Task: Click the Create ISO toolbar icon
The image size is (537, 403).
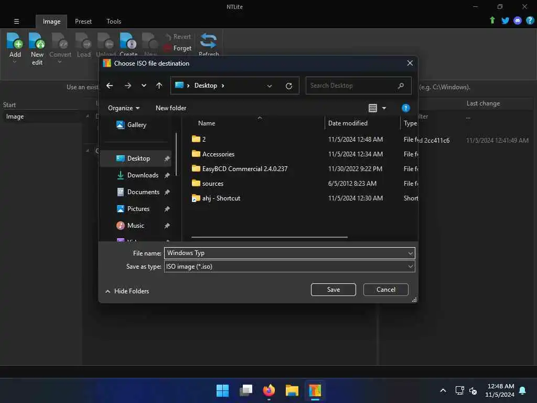Action: (x=128, y=41)
